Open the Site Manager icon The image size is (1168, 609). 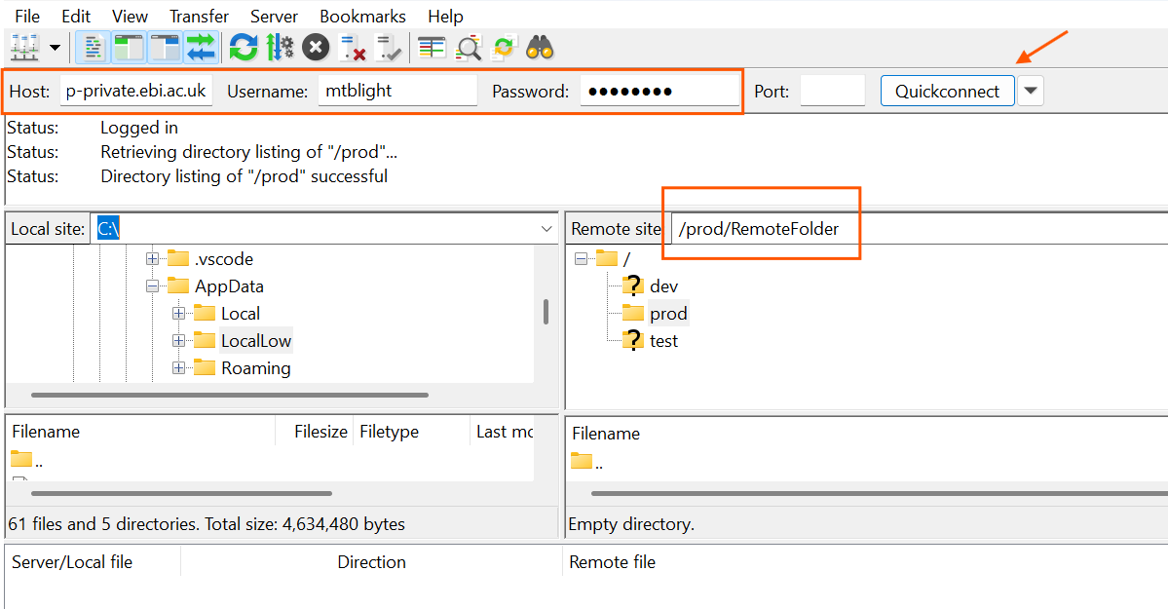pyautogui.click(x=22, y=47)
